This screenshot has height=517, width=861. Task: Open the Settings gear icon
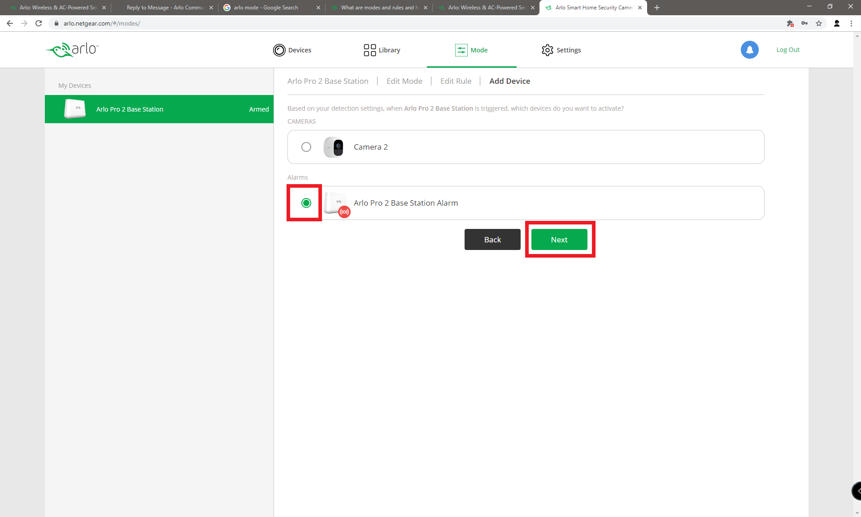[546, 50]
